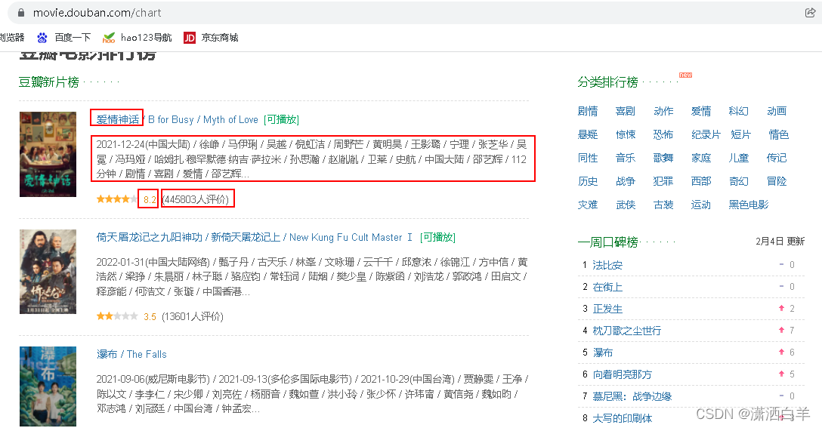Screen dimensions: 822x428
Task: Open 法比安 in weekly ranking
Action: [607, 265]
